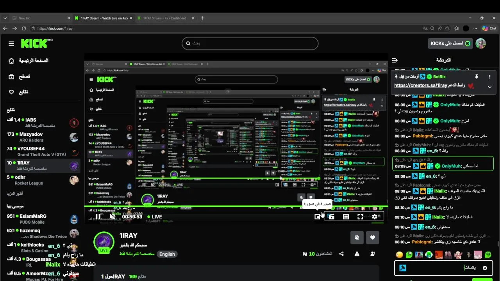Go to Kick home via the logo

pyautogui.click(x=37, y=43)
